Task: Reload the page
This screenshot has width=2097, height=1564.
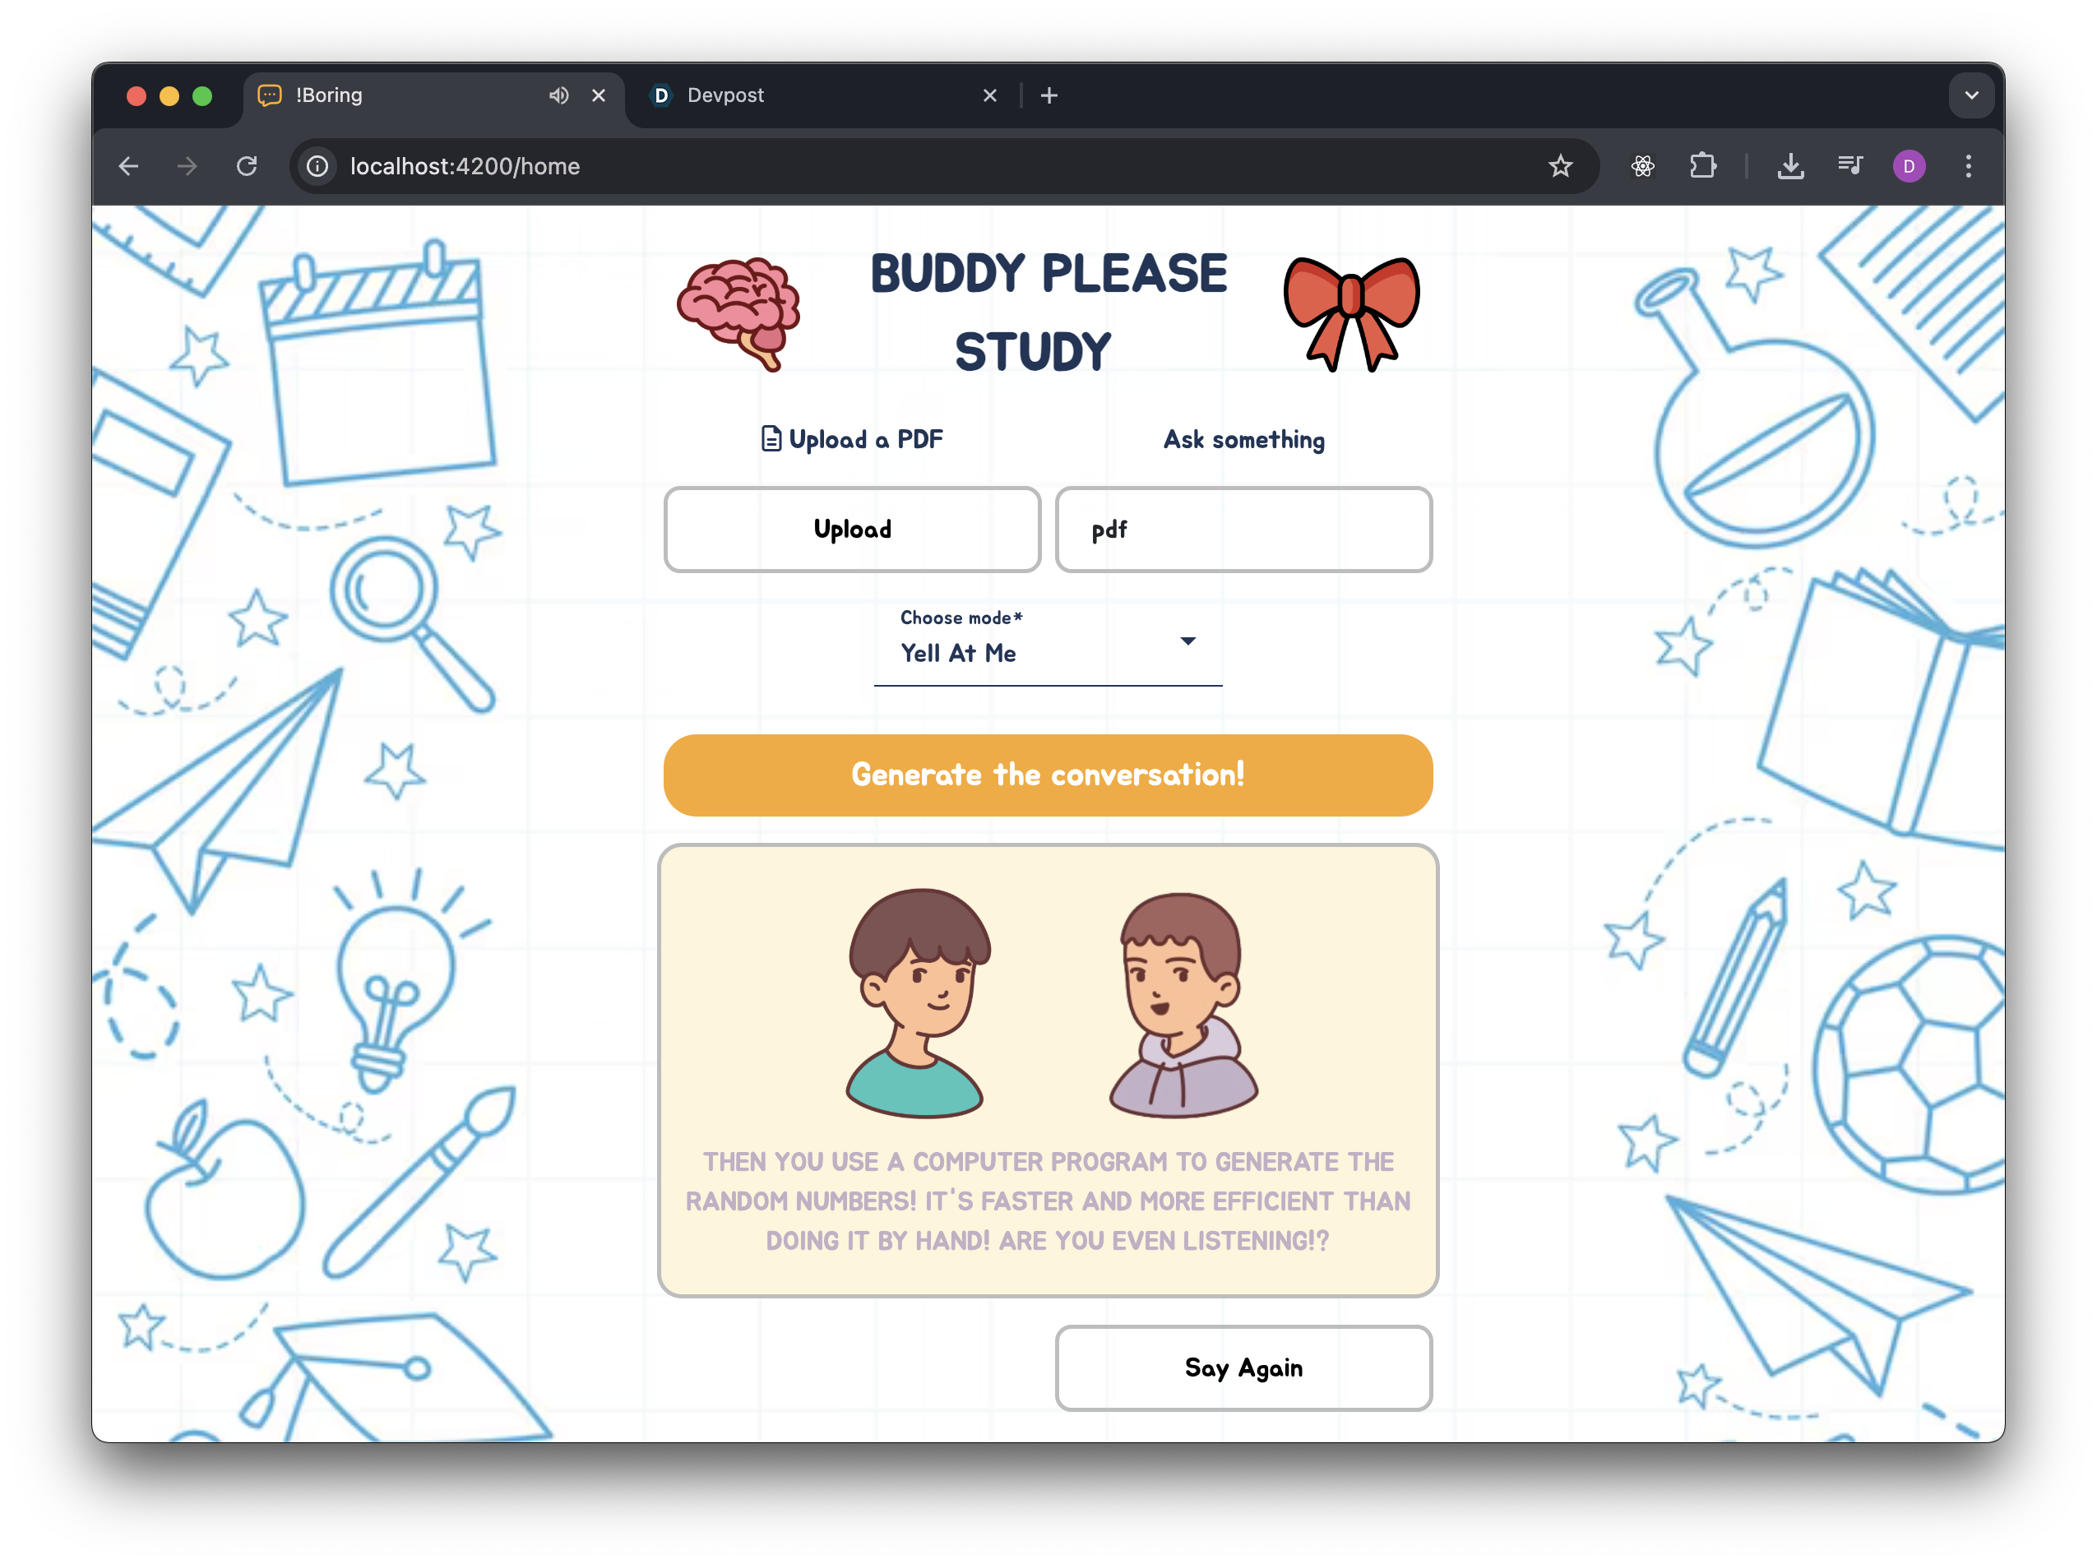Action: click(x=247, y=167)
